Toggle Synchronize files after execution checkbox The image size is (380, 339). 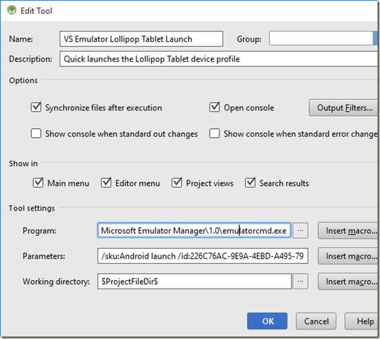(36, 108)
